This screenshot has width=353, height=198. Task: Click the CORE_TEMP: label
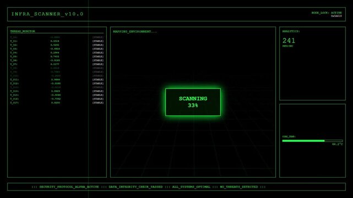pyautogui.click(x=289, y=136)
